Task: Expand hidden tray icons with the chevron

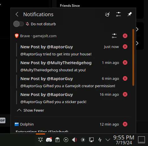Action: [x=108, y=140]
